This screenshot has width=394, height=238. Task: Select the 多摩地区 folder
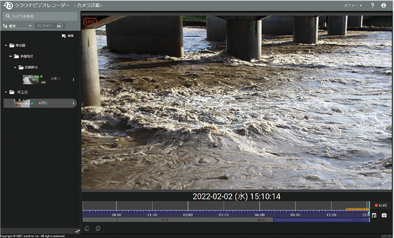pos(24,57)
